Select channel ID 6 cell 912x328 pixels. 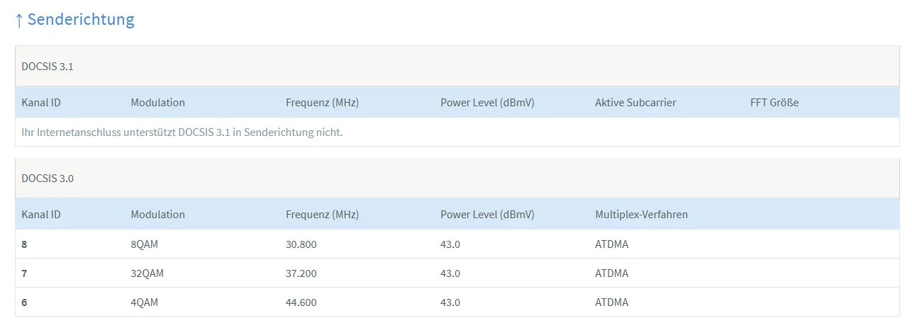pos(25,302)
